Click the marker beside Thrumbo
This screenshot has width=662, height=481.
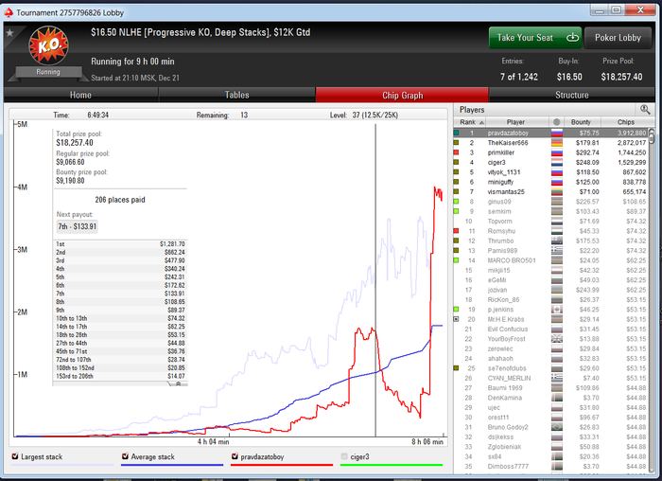click(456, 240)
